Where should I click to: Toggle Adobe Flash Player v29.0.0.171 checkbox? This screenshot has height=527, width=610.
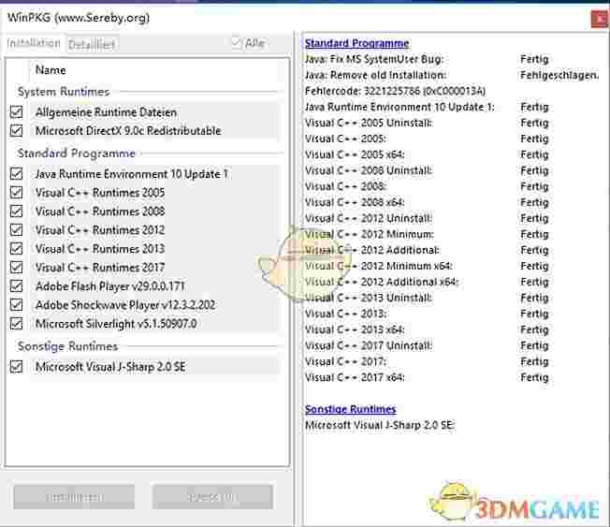16,286
